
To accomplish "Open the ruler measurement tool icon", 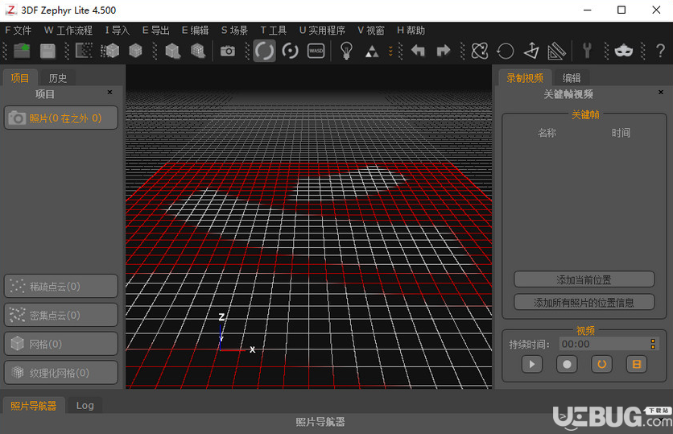I will [557, 51].
